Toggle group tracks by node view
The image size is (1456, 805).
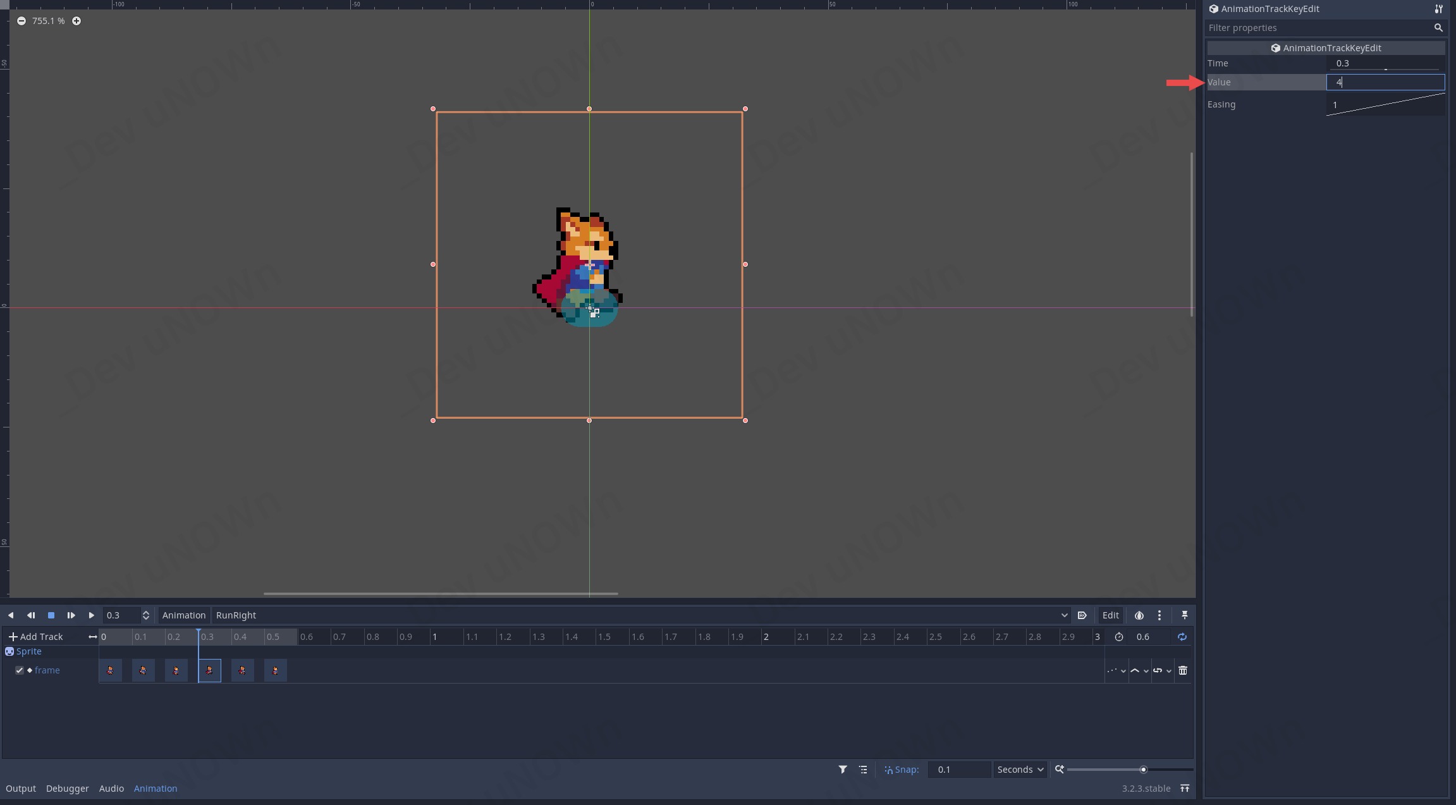[x=863, y=770]
